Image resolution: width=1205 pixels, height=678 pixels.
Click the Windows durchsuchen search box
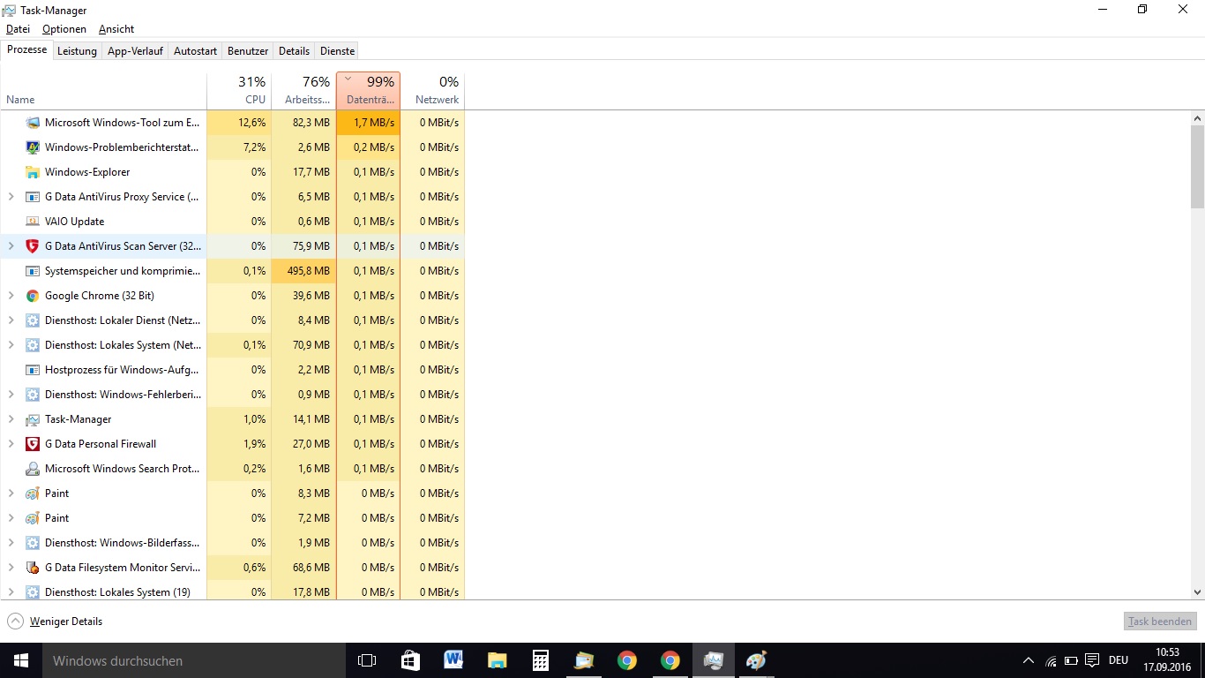[x=194, y=660]
